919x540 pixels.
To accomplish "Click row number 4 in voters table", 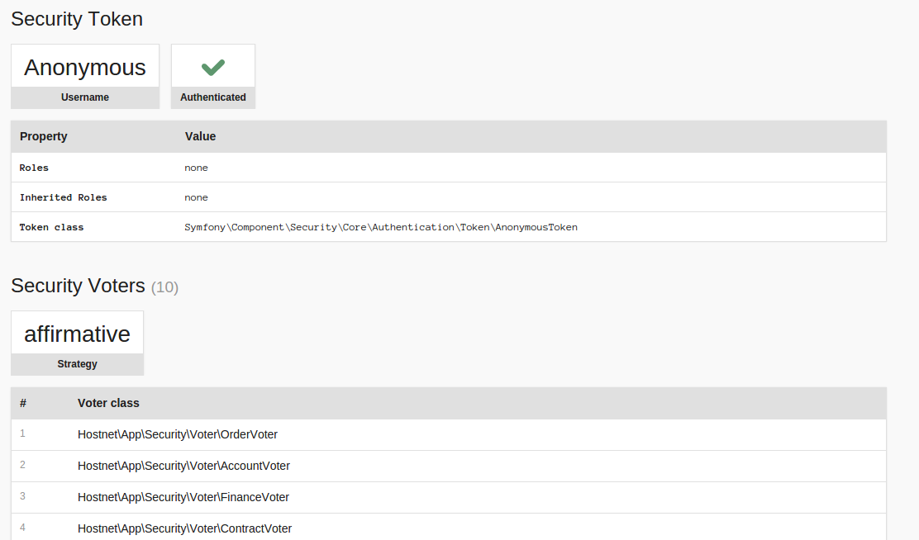I will click(22, 528).
